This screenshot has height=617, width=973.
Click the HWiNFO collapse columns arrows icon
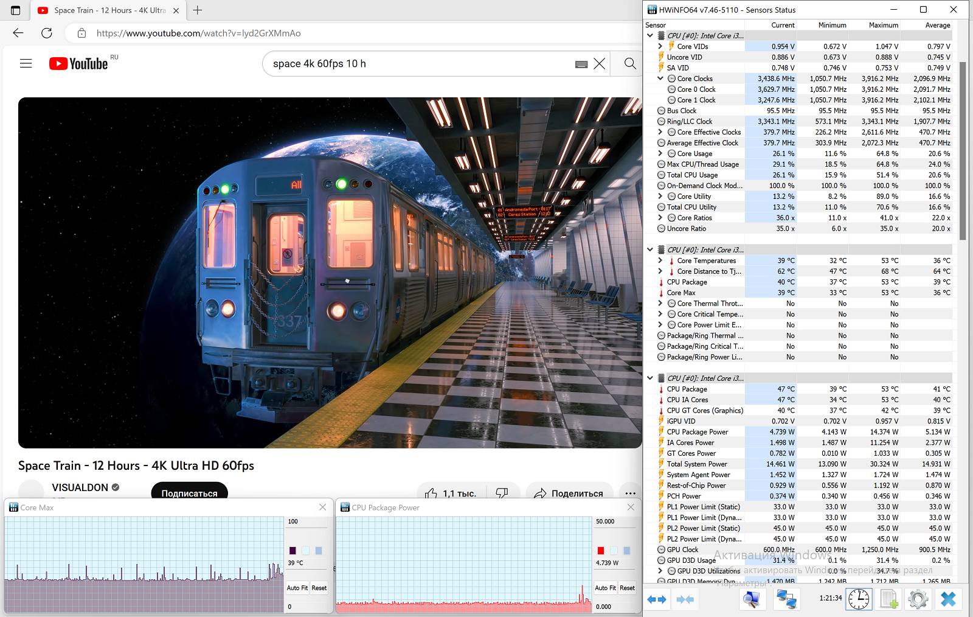click(685, 599)
